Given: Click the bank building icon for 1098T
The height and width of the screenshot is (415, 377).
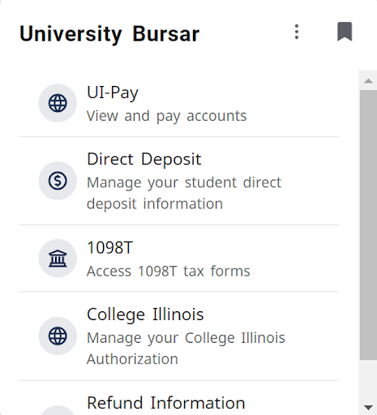Looking at the screenshot, I should tap(58, 259).
